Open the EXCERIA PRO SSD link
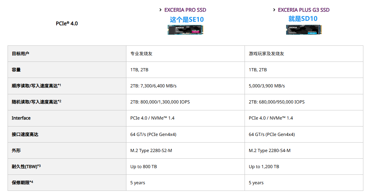The height and width of the screenshot is (194, 370). click(185, 10)
